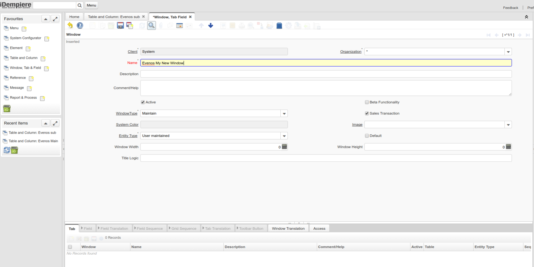
Task: Go to next record using down arrow
Action: point(211,26)
